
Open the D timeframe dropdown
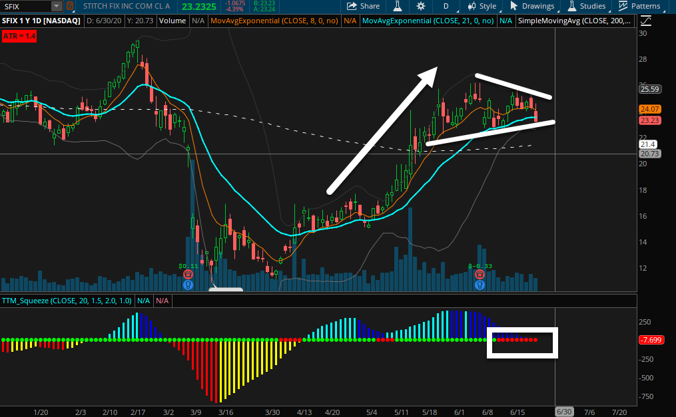pos(446,6)
